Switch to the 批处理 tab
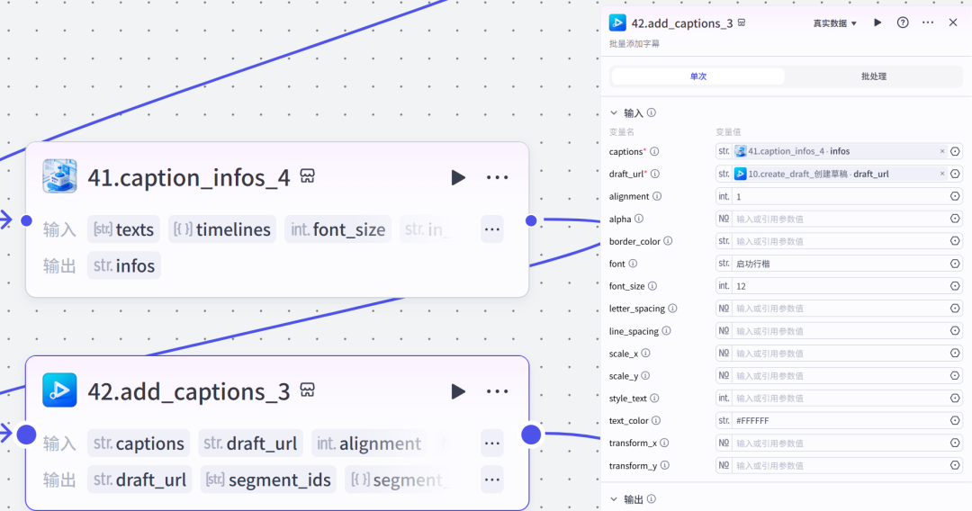 coord(873,76)
